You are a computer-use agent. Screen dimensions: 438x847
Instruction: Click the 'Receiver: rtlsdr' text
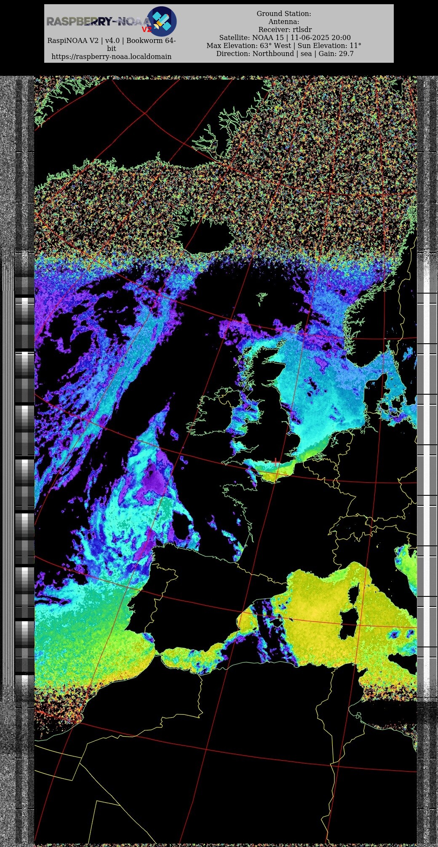click(285, 29)
